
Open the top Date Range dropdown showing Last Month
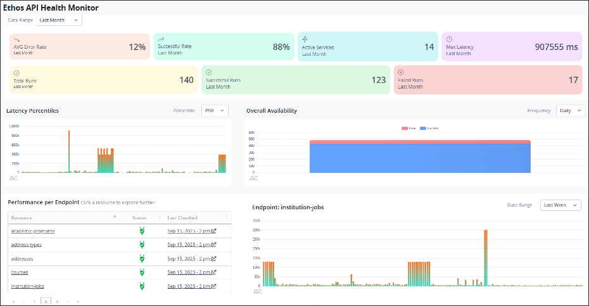[59, 20]
